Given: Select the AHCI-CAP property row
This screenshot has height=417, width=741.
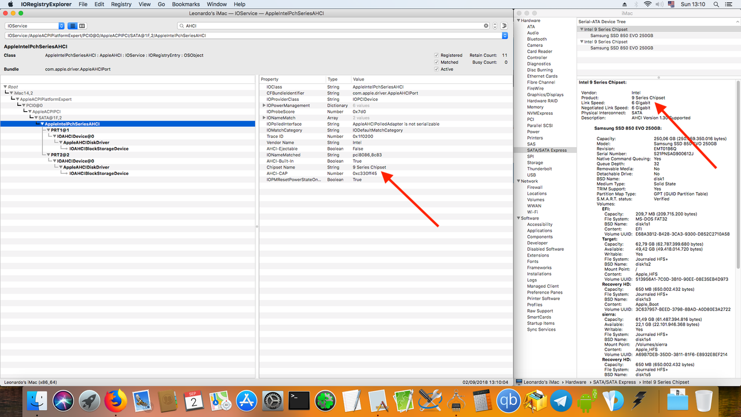Looking at the screenshot, I should tap(385, 173).
